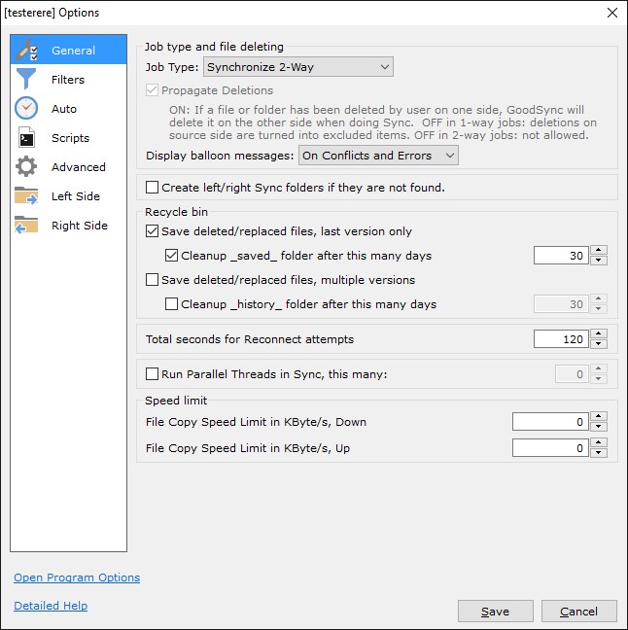Increase Cleanup _saved_ folder days value
Image resolution: width=628 pixels, height=630 pixels.
tap(599, 251)
